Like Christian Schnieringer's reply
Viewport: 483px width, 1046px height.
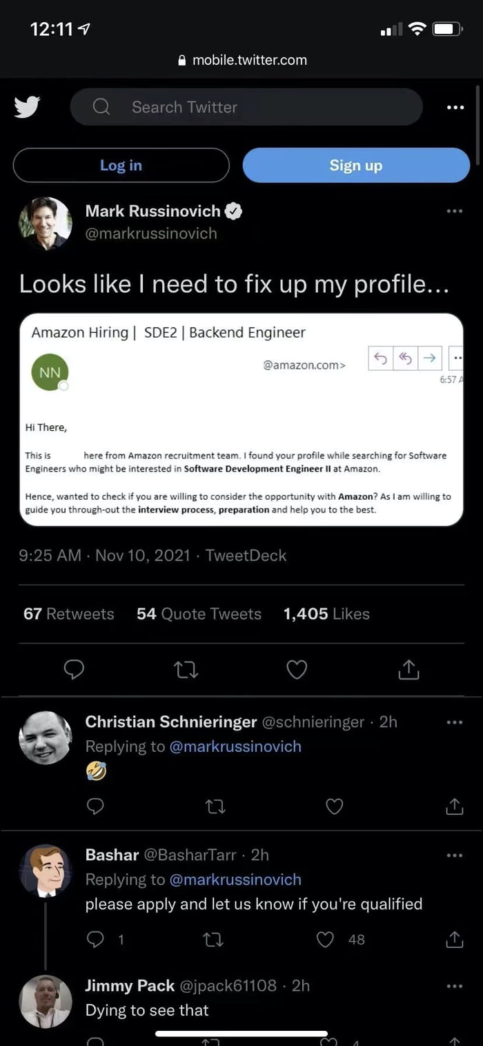[335, 806]
